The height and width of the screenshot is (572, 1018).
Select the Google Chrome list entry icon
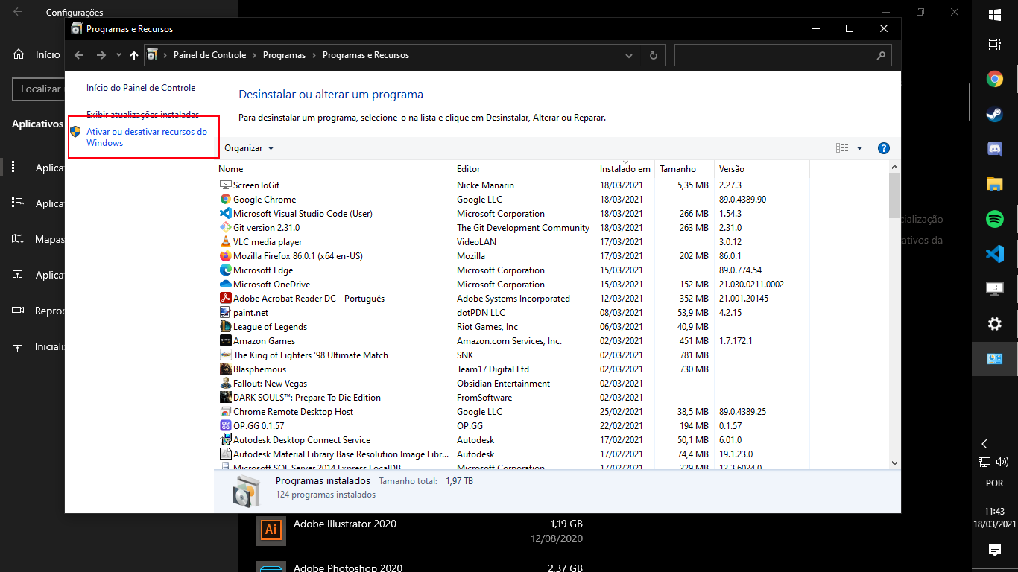tap(226, 199)
